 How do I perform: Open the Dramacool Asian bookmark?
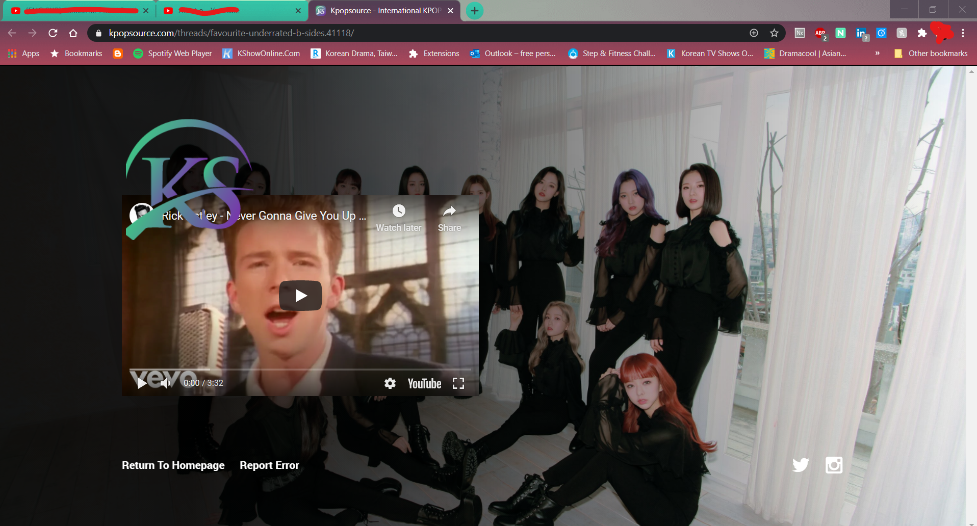click(806, 54)
